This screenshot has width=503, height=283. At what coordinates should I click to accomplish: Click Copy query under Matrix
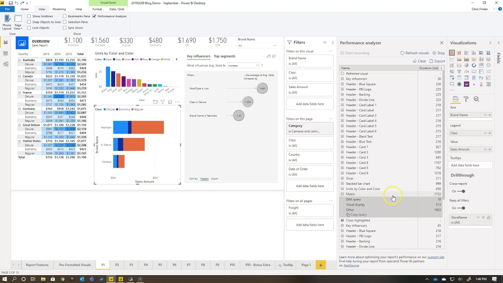[356, 215]
